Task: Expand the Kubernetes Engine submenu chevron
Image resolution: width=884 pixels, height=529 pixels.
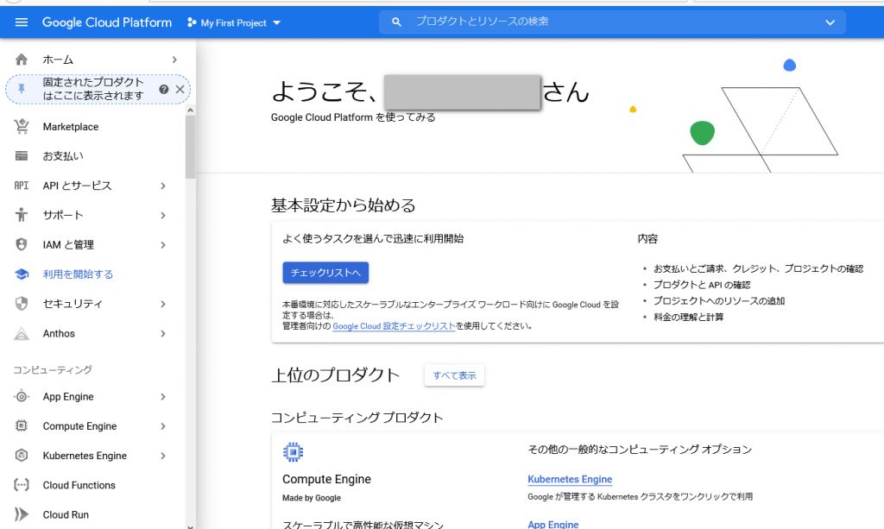Action: click(163, 456)
